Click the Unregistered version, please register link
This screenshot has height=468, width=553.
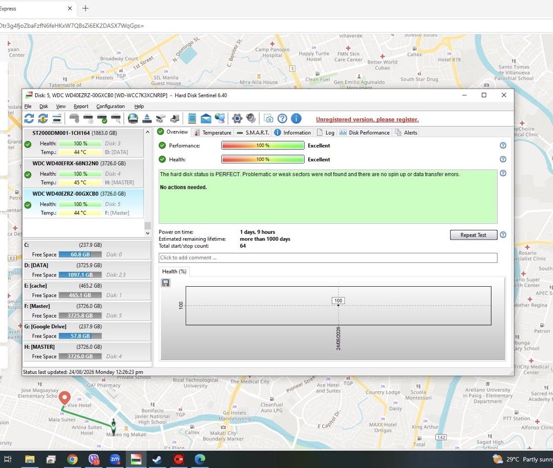tap(367, 119)
